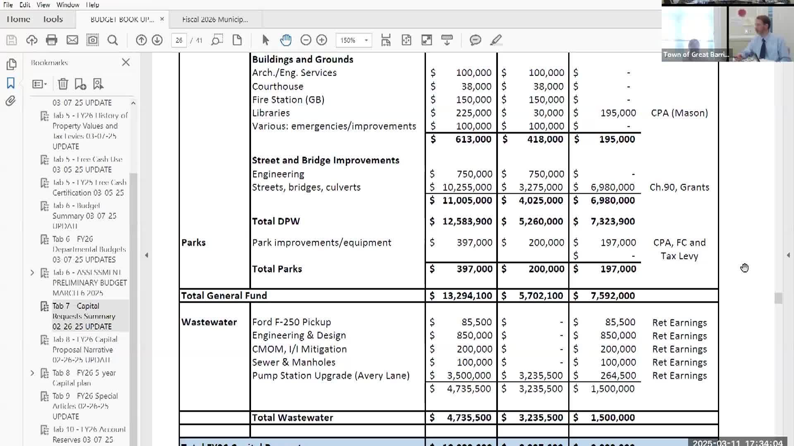Open Tab 10 FY26 Account Reserves bookmark

(89, 434)
